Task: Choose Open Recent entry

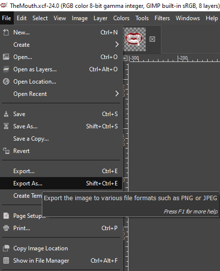Action: click(61, 93)
